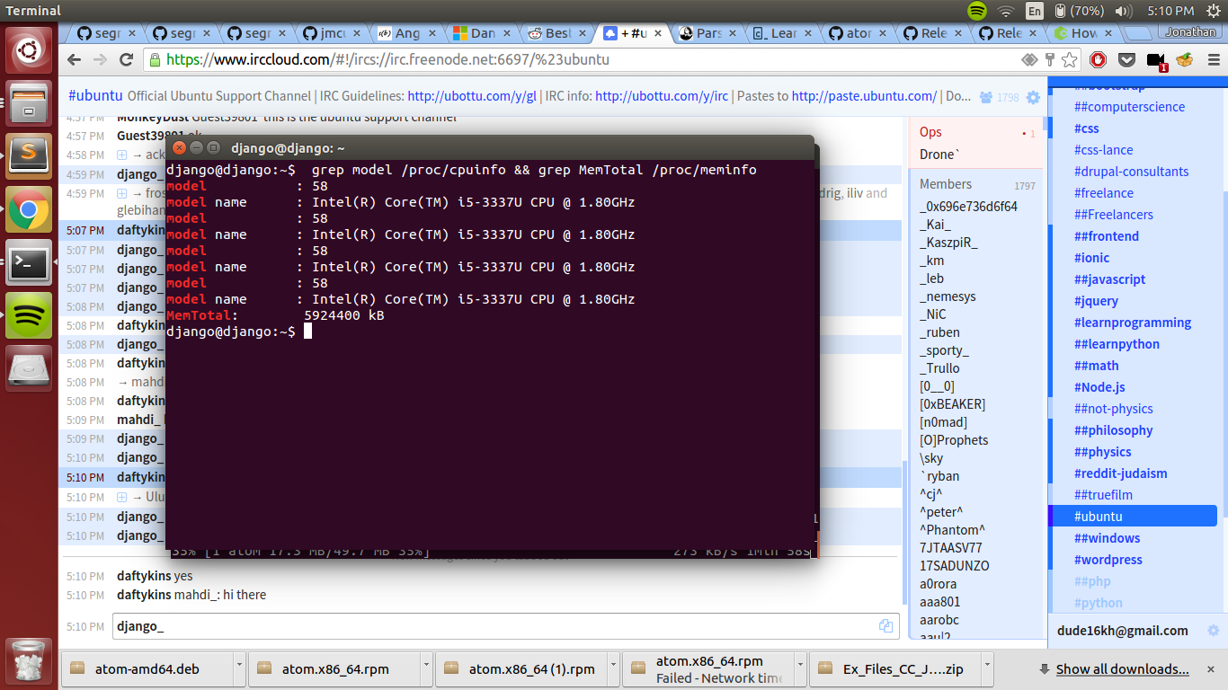The width and height of the screenshot is (1228, 690).
Task: Click the Adblock stop-hand extension icon
Action: click(x=1098, y=60)
